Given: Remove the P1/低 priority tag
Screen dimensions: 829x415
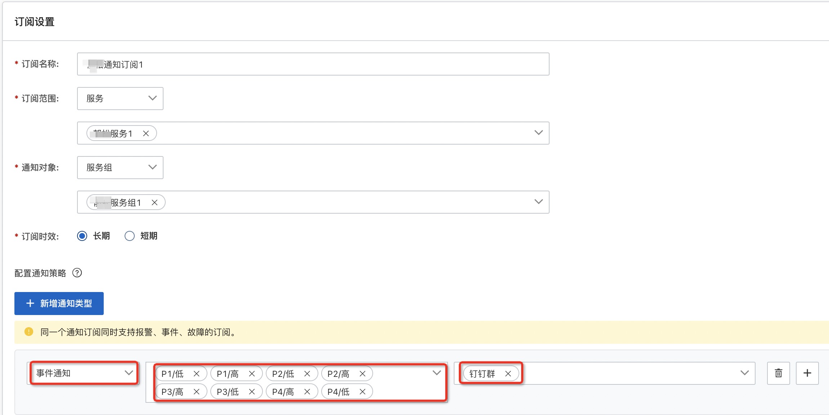Looking at the screenshot, I should [197, 374].
